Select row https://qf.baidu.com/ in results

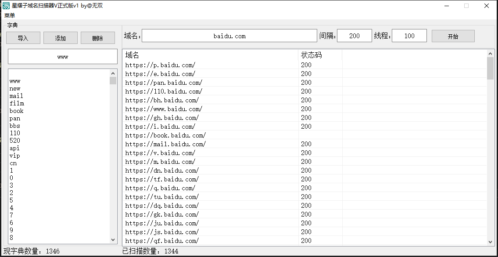click(305, 241)
